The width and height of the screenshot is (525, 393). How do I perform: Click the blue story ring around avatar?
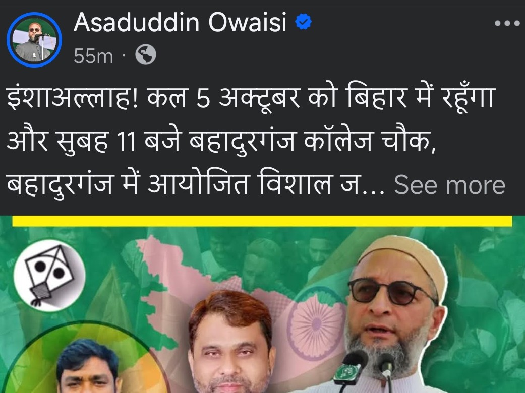tap(34, 40)
